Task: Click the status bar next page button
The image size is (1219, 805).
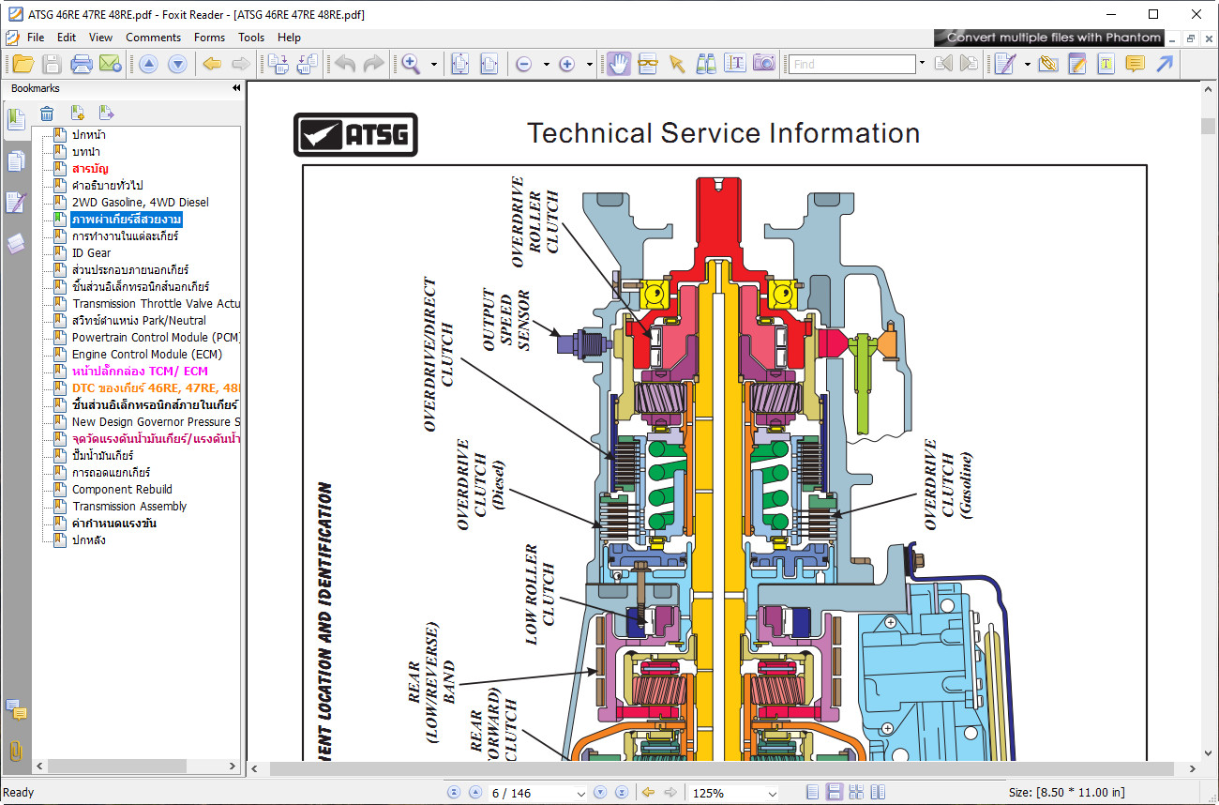Action: coord(601,793)
